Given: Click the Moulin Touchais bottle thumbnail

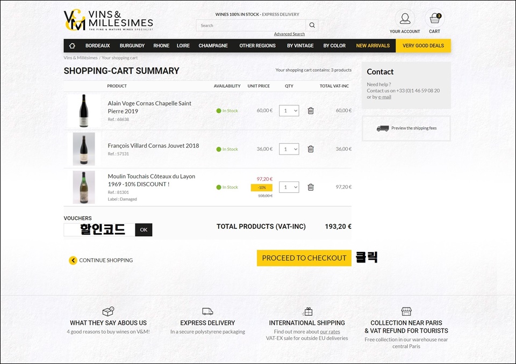Looking at the screenshot, I should (x=84, y=187).
